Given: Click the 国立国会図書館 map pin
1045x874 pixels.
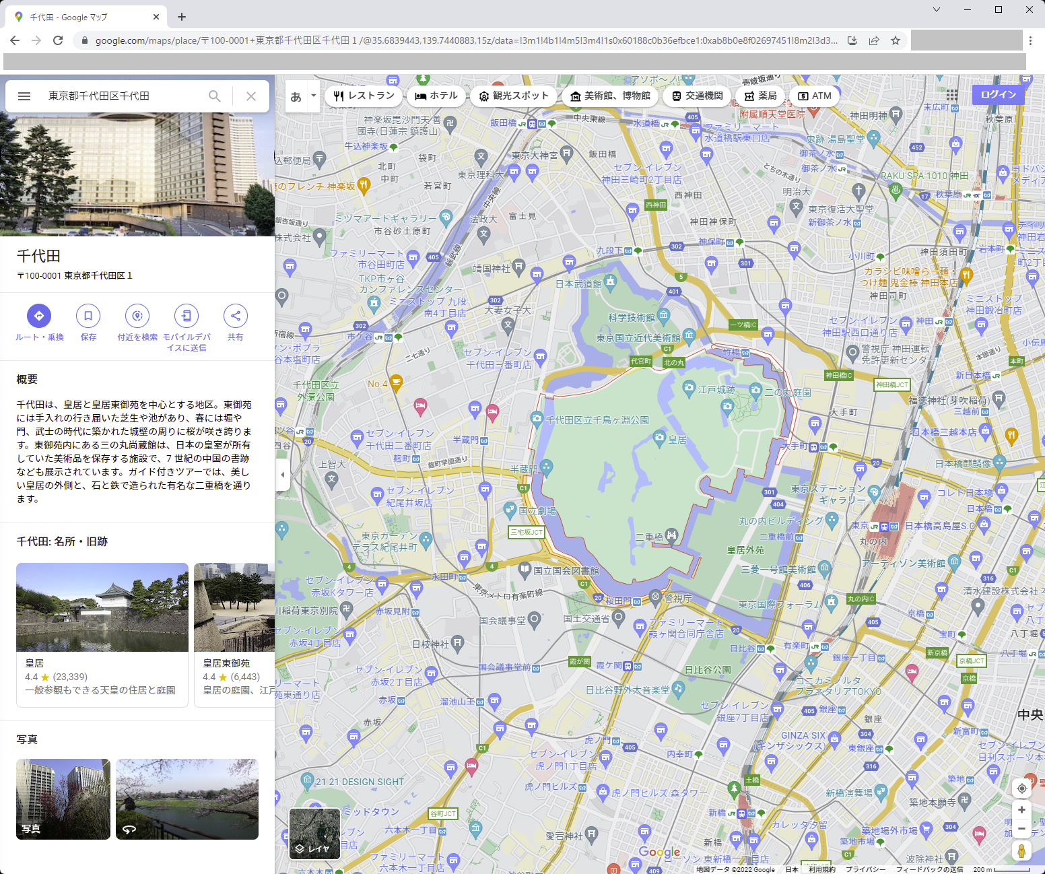Looking at the screenshot, I should (525, 569).
